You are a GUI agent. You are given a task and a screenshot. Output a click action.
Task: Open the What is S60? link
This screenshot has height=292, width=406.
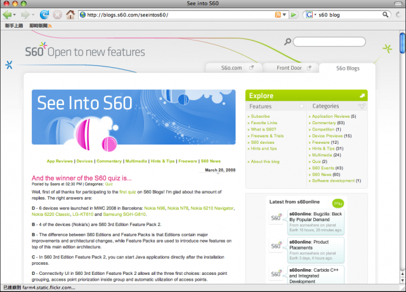[263, 129]
